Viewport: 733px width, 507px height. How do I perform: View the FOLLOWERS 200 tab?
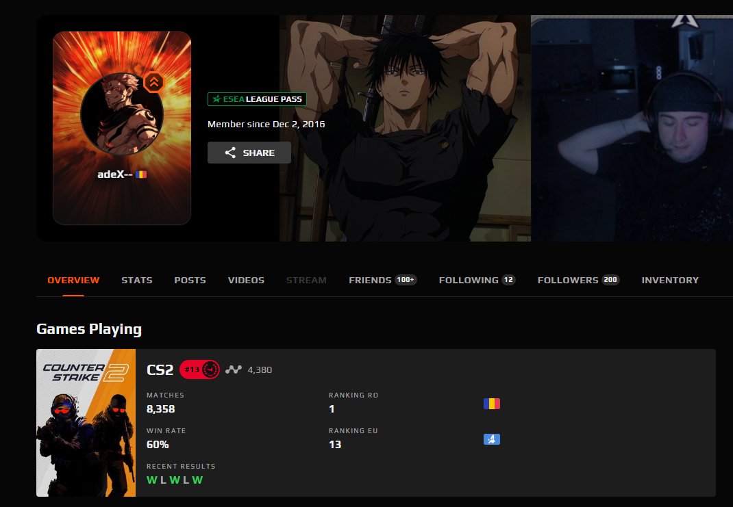click(578, 280)
